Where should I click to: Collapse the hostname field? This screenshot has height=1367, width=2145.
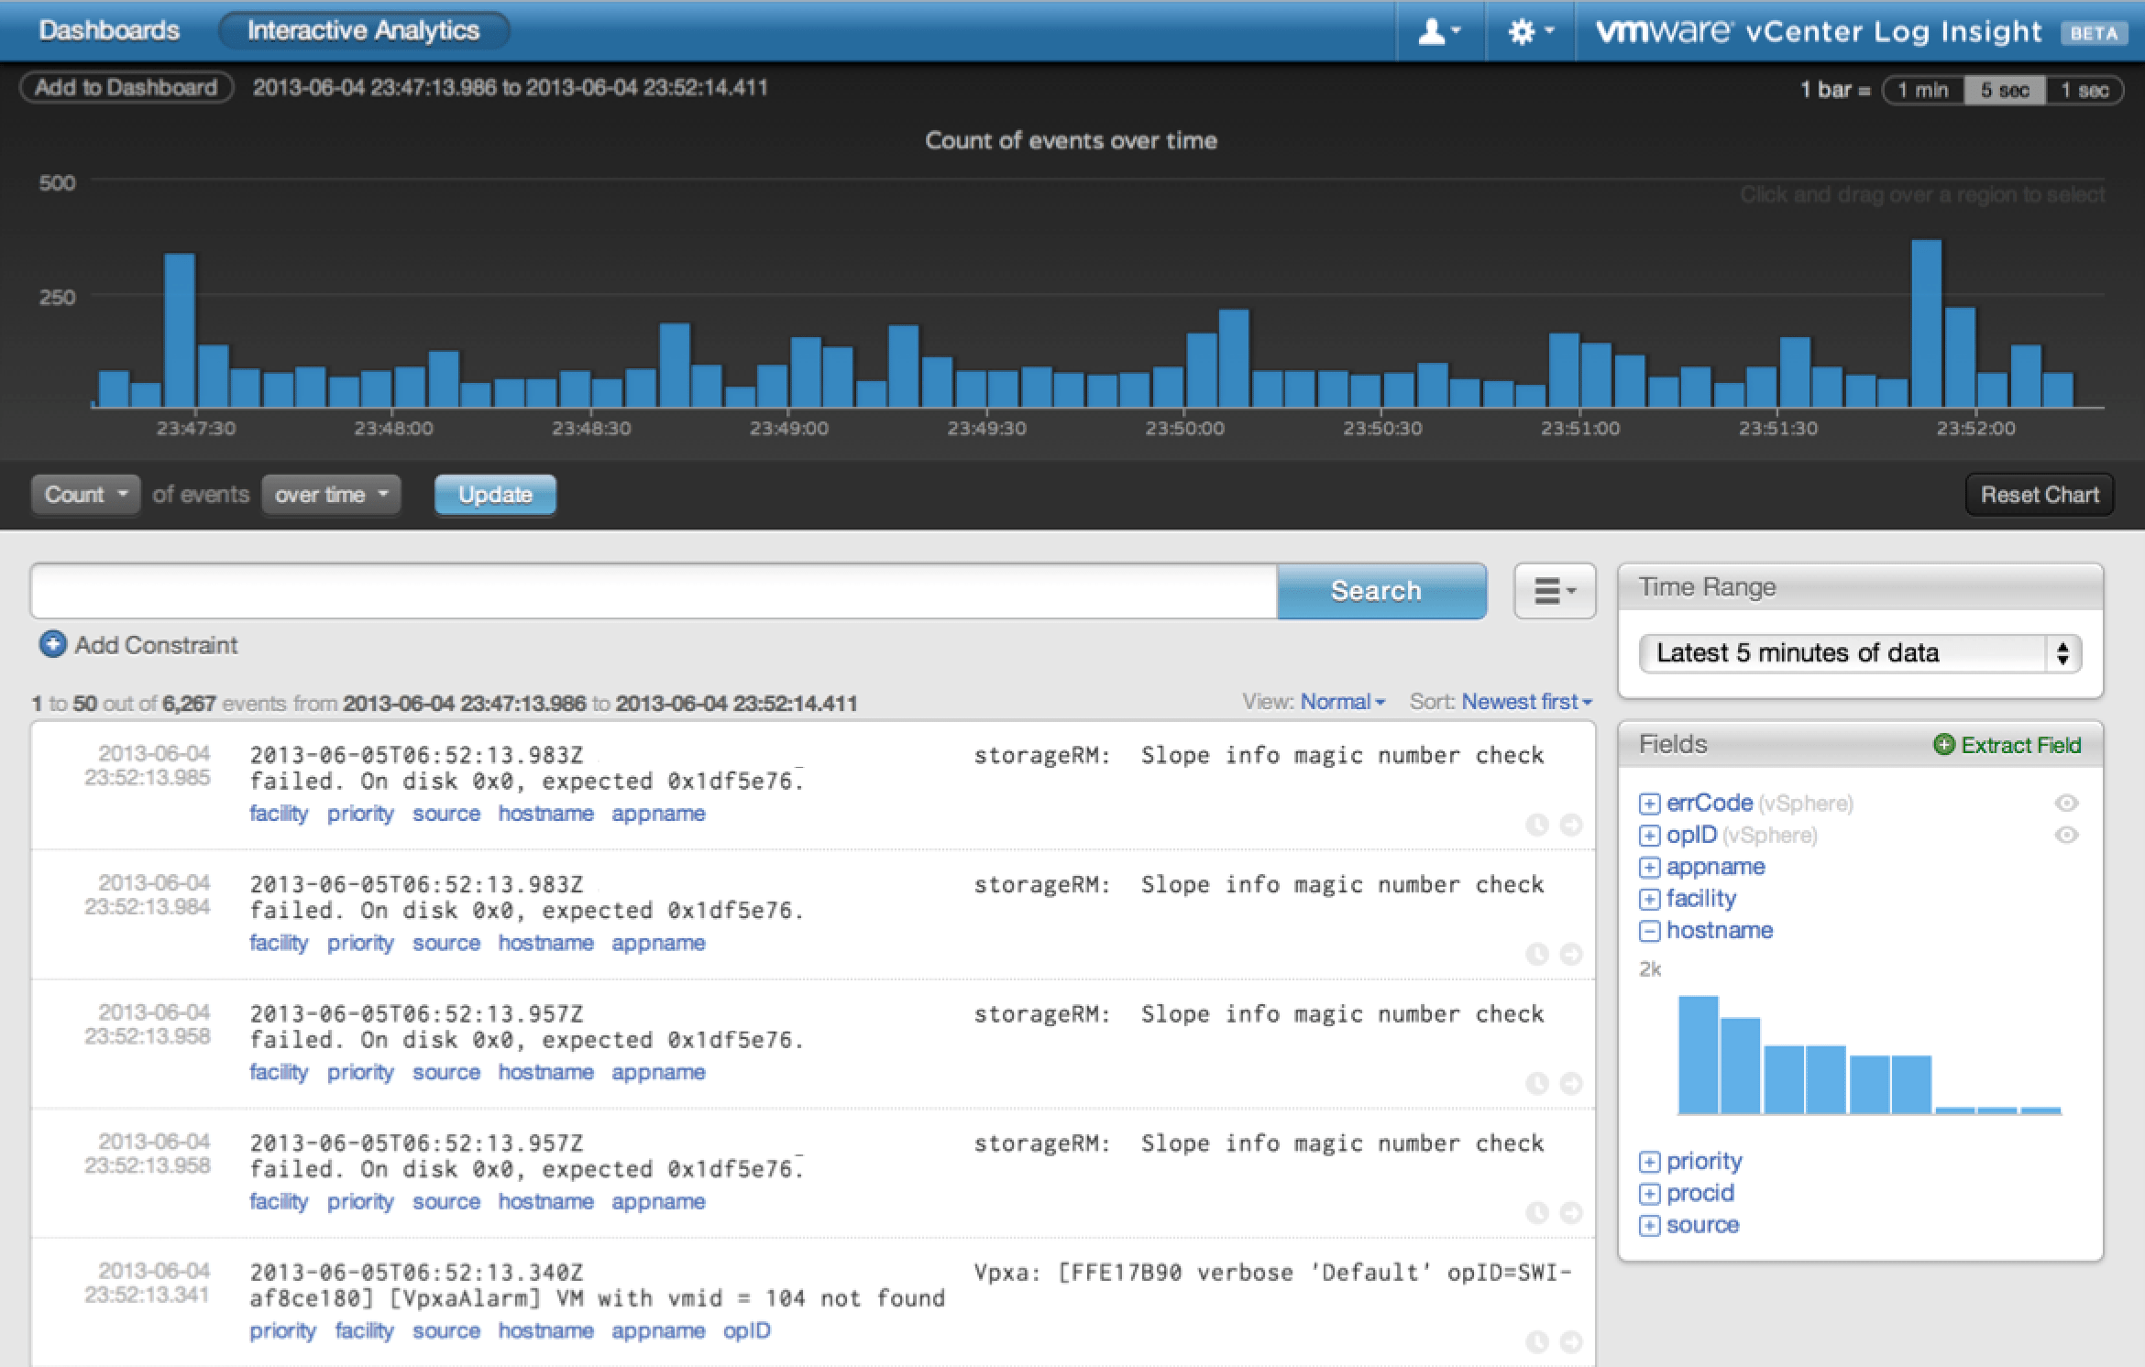pos(1649,931)
